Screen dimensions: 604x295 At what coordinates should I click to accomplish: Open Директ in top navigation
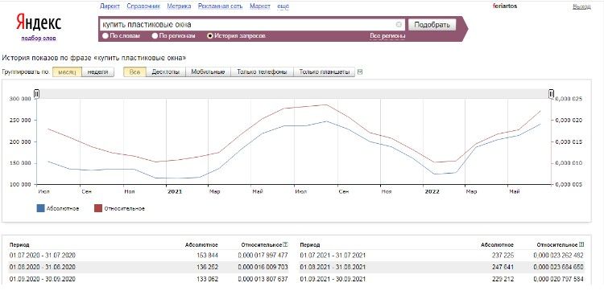coord(110,6)
